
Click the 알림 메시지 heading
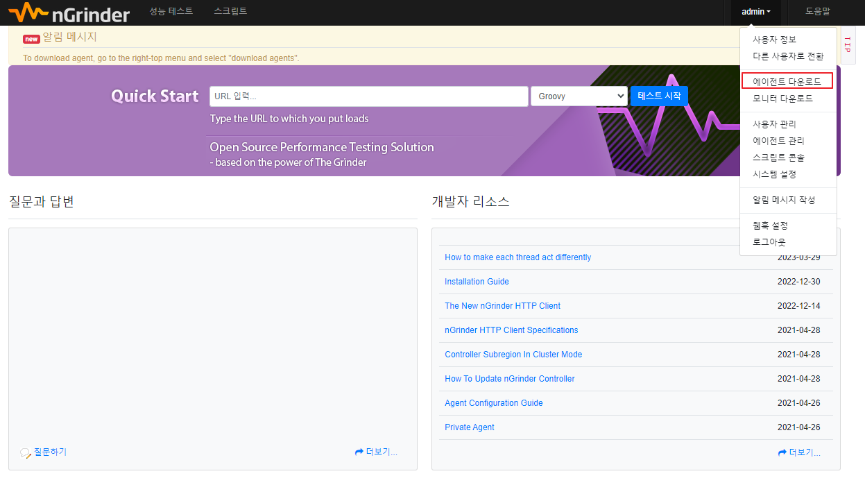pos(70,37)
